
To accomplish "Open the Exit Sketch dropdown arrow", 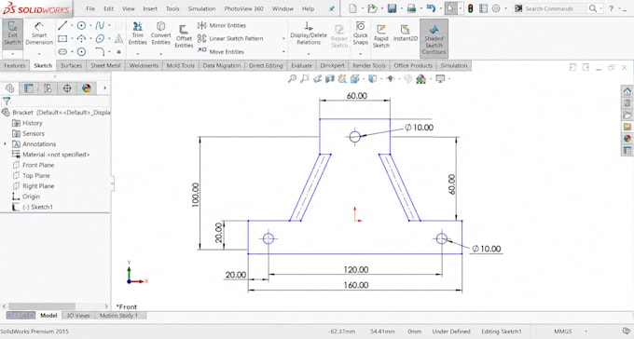I will pos(12,54).
